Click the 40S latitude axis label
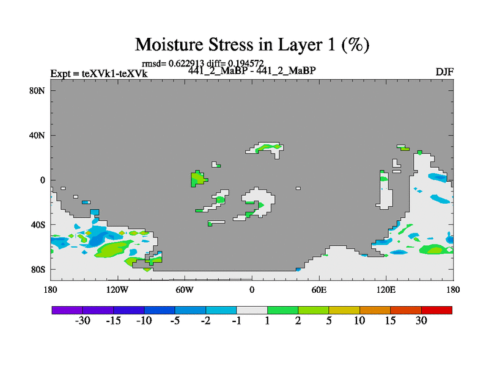The height and width of the screenshot is (366, 489). (x=39, y=224)
